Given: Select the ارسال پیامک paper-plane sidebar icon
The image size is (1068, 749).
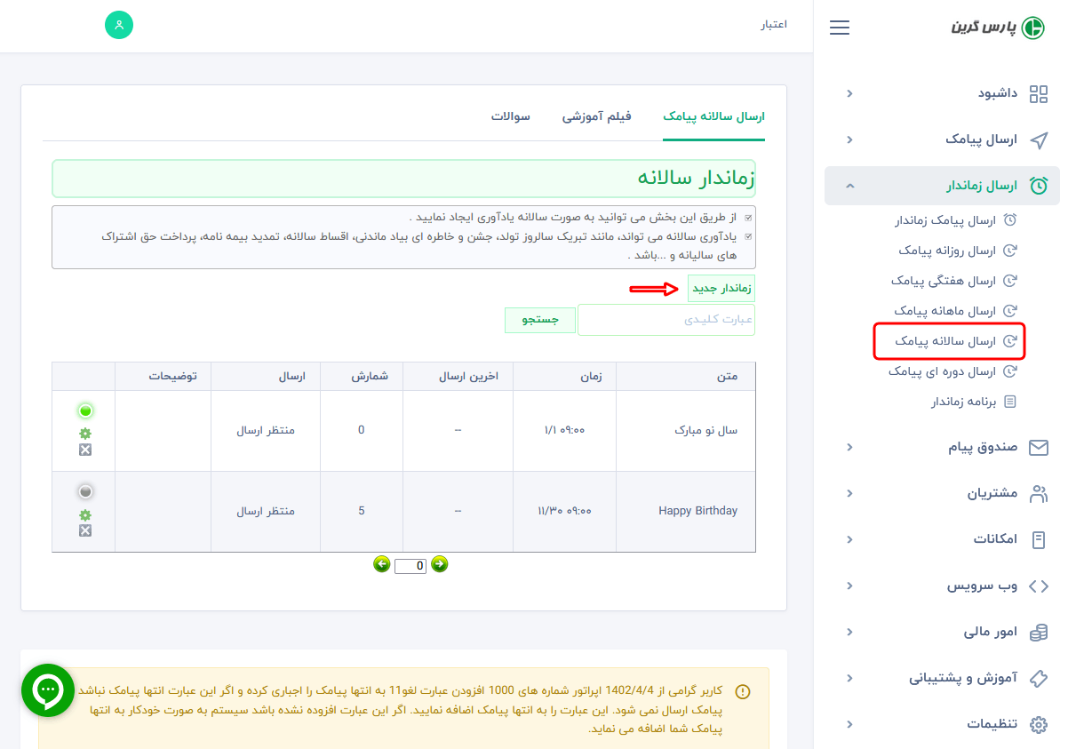Looking at the screenshot, I should [x=1040, y=139].
